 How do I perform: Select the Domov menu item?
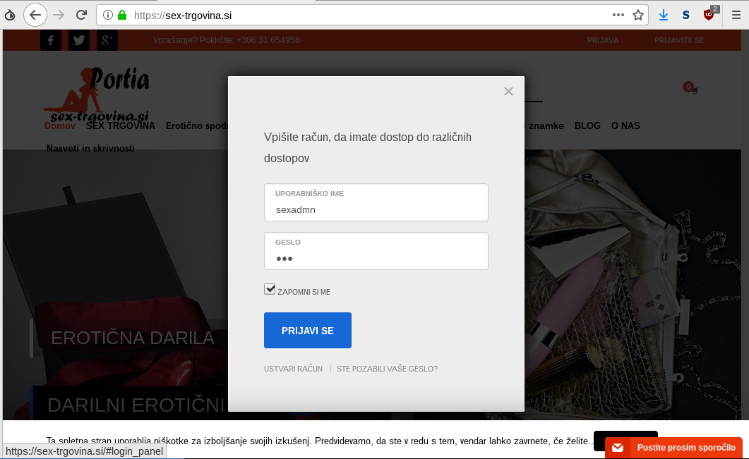click(60, 126)
